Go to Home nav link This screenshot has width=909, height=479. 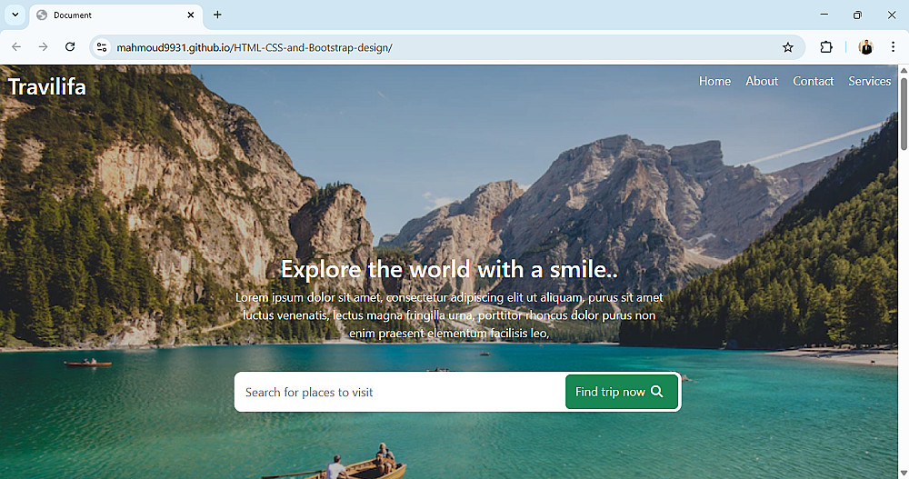714,81
